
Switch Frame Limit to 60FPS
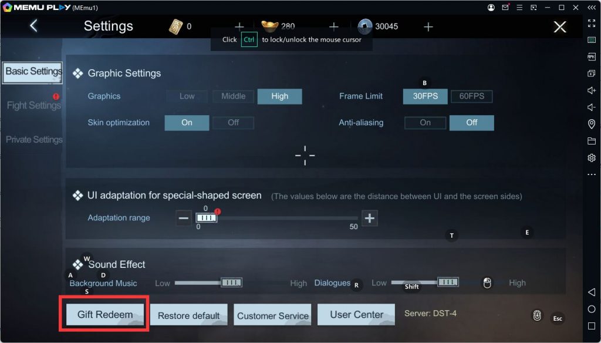point(471,96)
